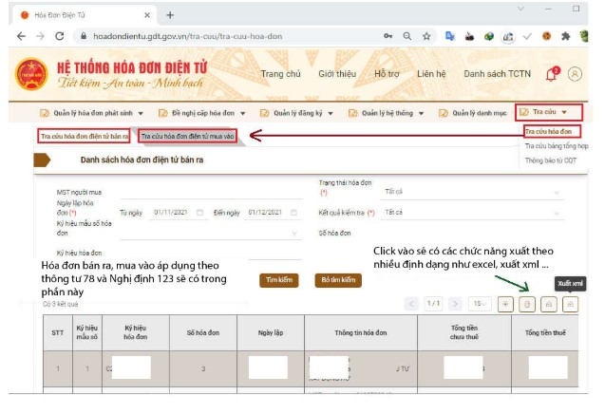The image size is (605, 414).
Task: Expand Quản lý hệ thống menu
Action: [x=386, y=113]
